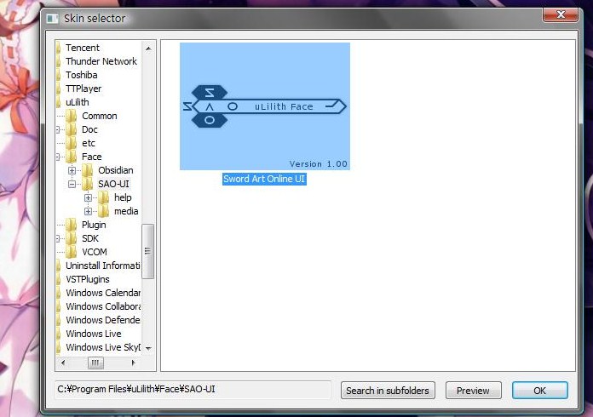Click the tree scroll down arrow
Screen dimensions: 593x417
(148, 348)
